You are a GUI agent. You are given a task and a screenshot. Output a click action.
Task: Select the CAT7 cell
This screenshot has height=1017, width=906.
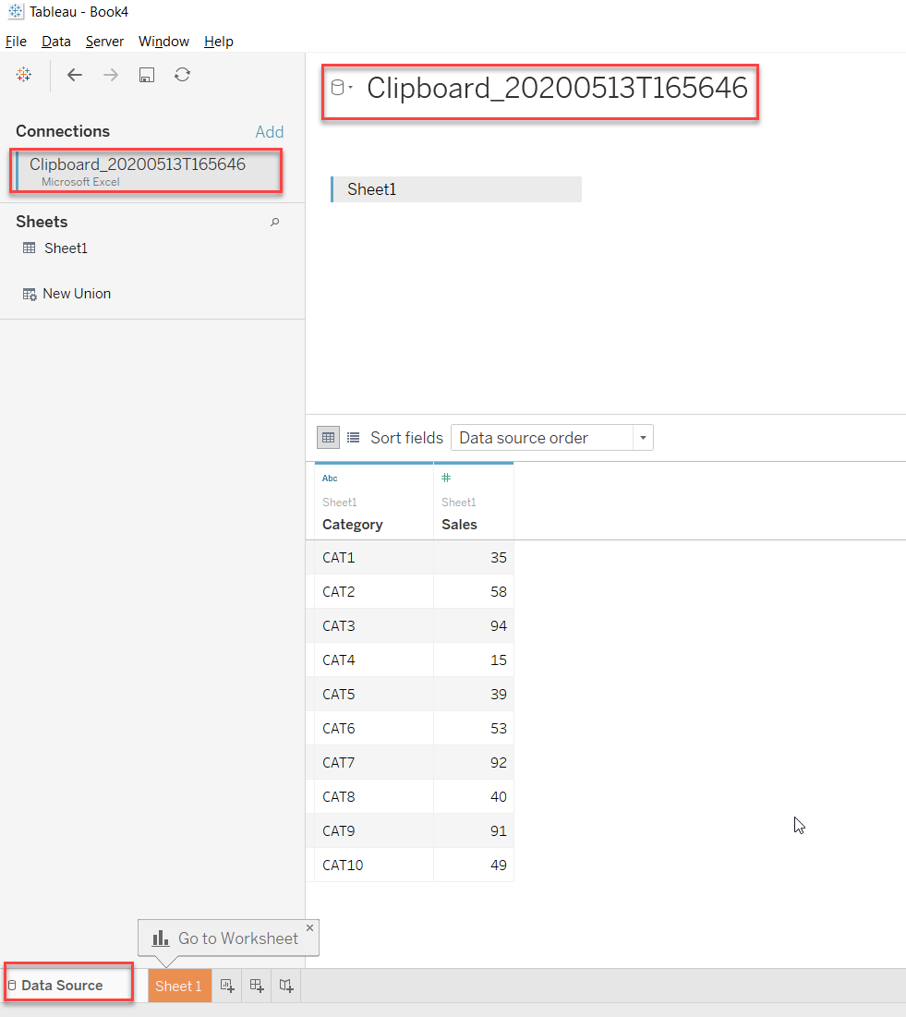tap(374, 763)
